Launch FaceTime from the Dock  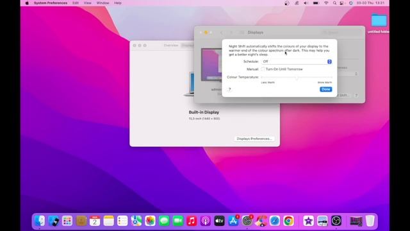[178, 221]
